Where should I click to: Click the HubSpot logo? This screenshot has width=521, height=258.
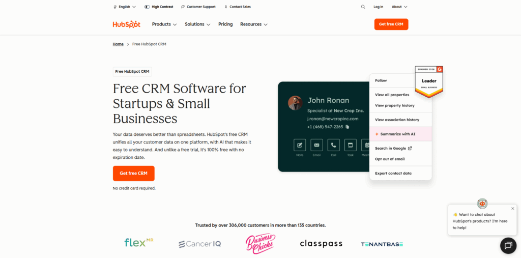126,24
